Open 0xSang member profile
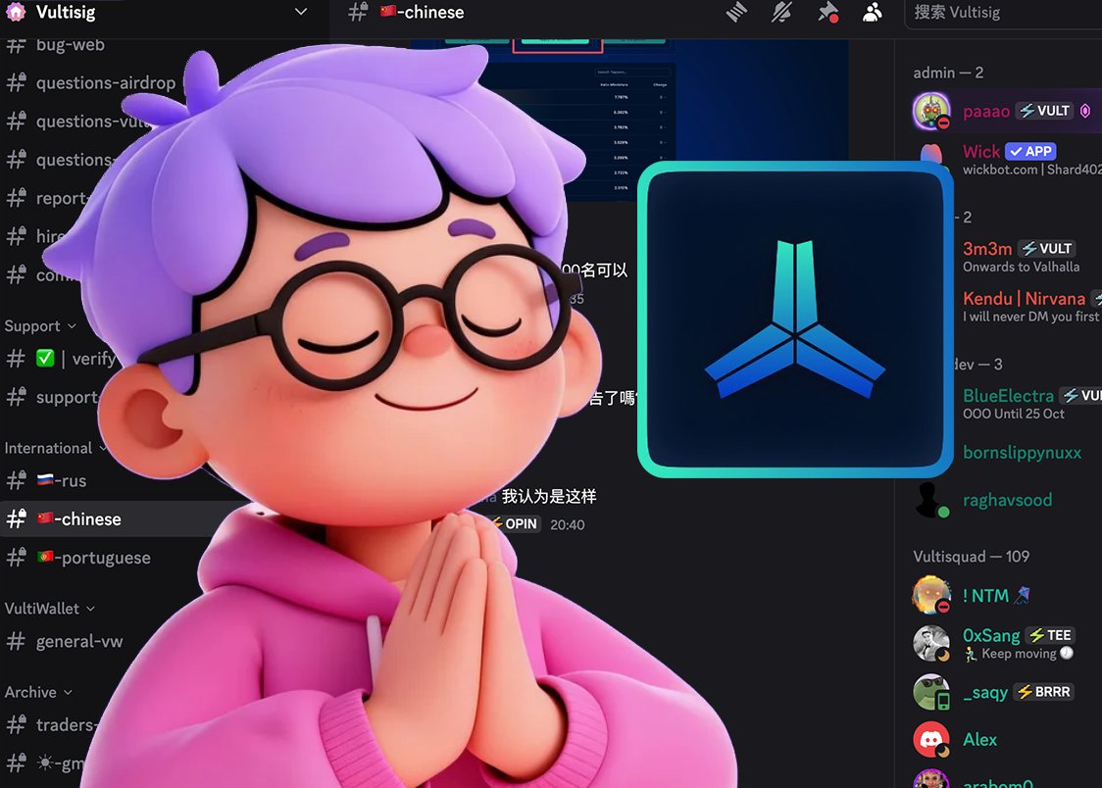 tap(991, 636)
